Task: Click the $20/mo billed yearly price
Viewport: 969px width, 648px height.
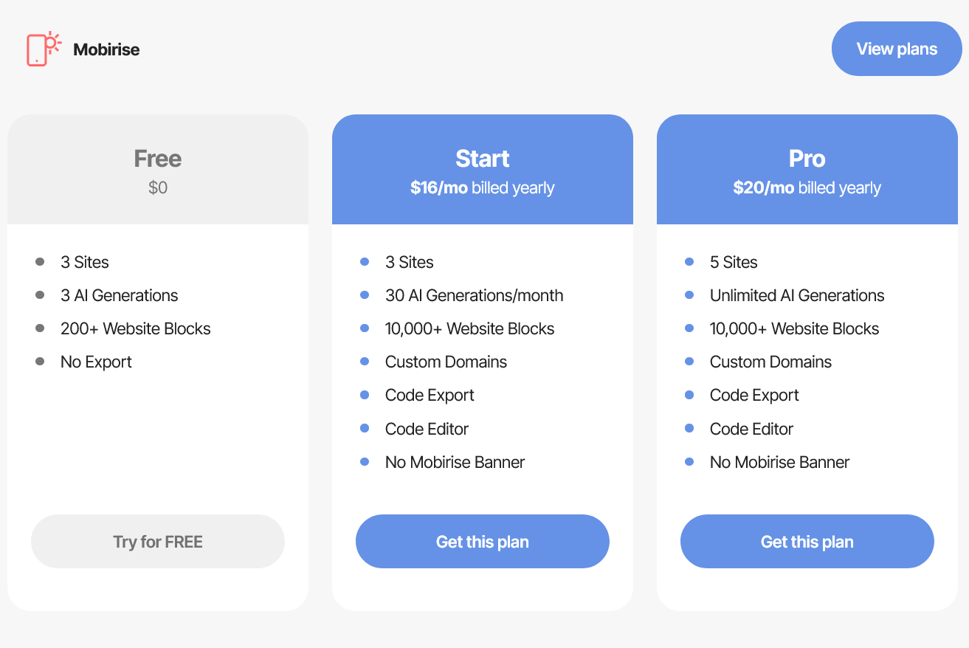Action: tap(807, 187)
